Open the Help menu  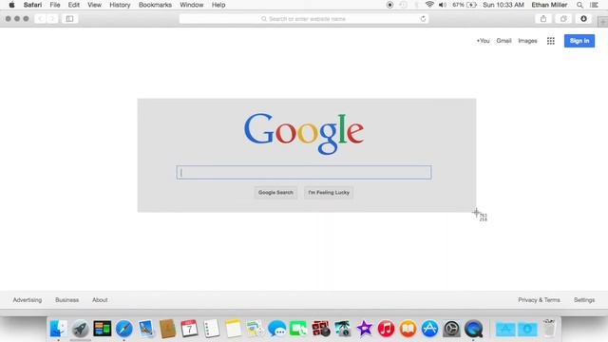tap(218, 5)
